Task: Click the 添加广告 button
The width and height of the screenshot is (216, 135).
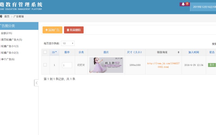Action: click(x=52, y=30)
